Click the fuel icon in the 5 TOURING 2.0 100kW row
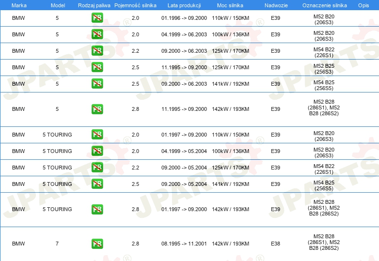The image size is (379, 261). (97, 151)
